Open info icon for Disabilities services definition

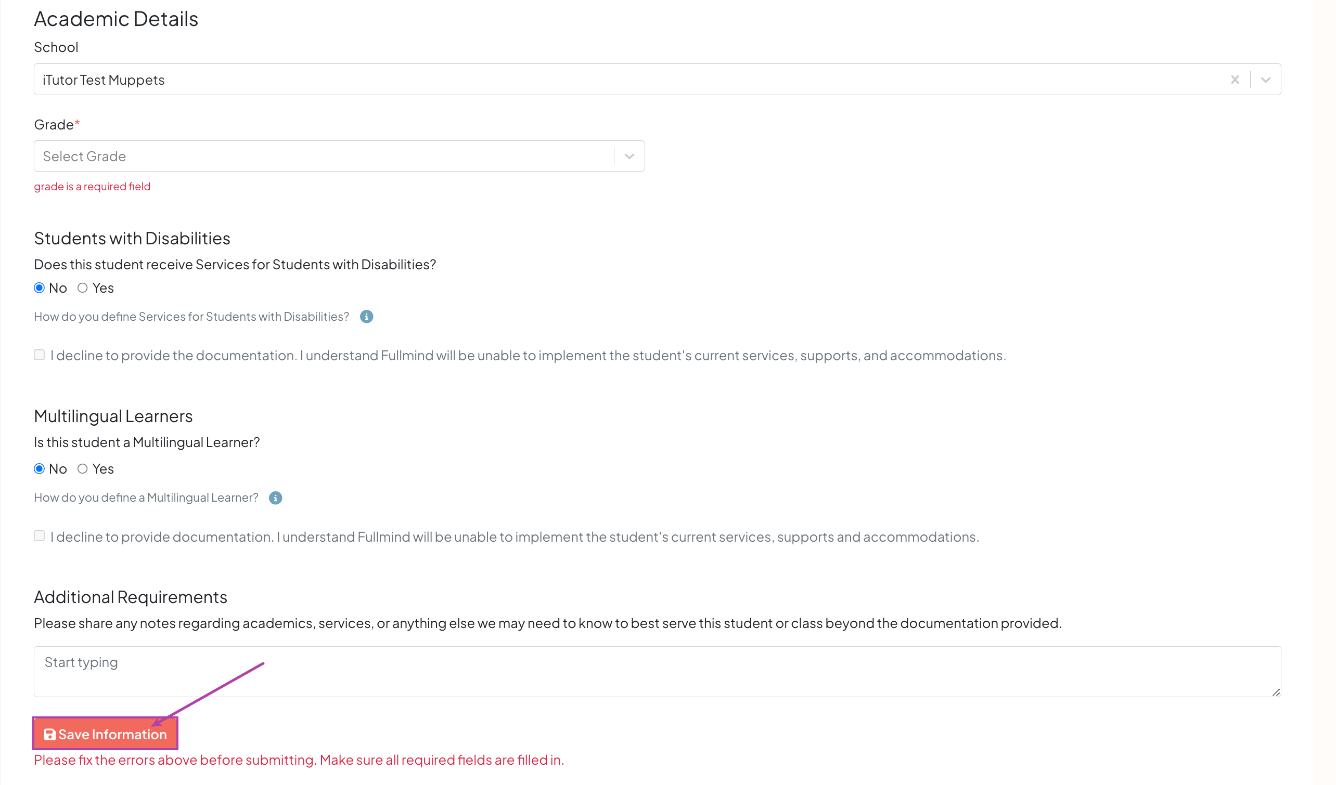tap(366, 317)
